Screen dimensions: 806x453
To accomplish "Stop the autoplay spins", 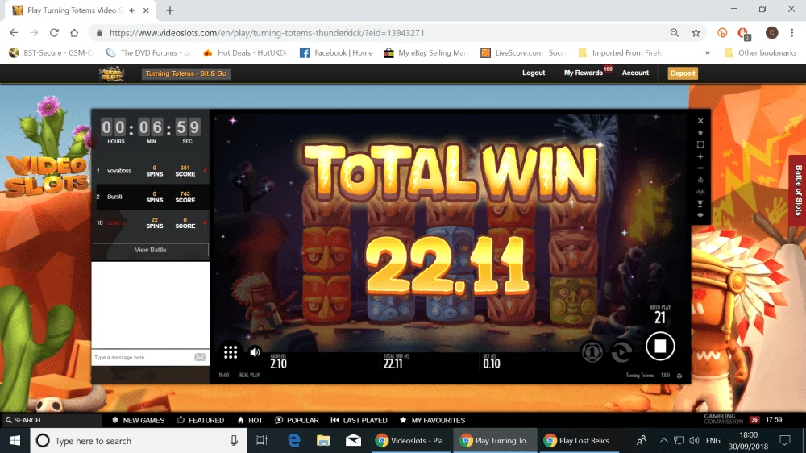I will [660, 346].
